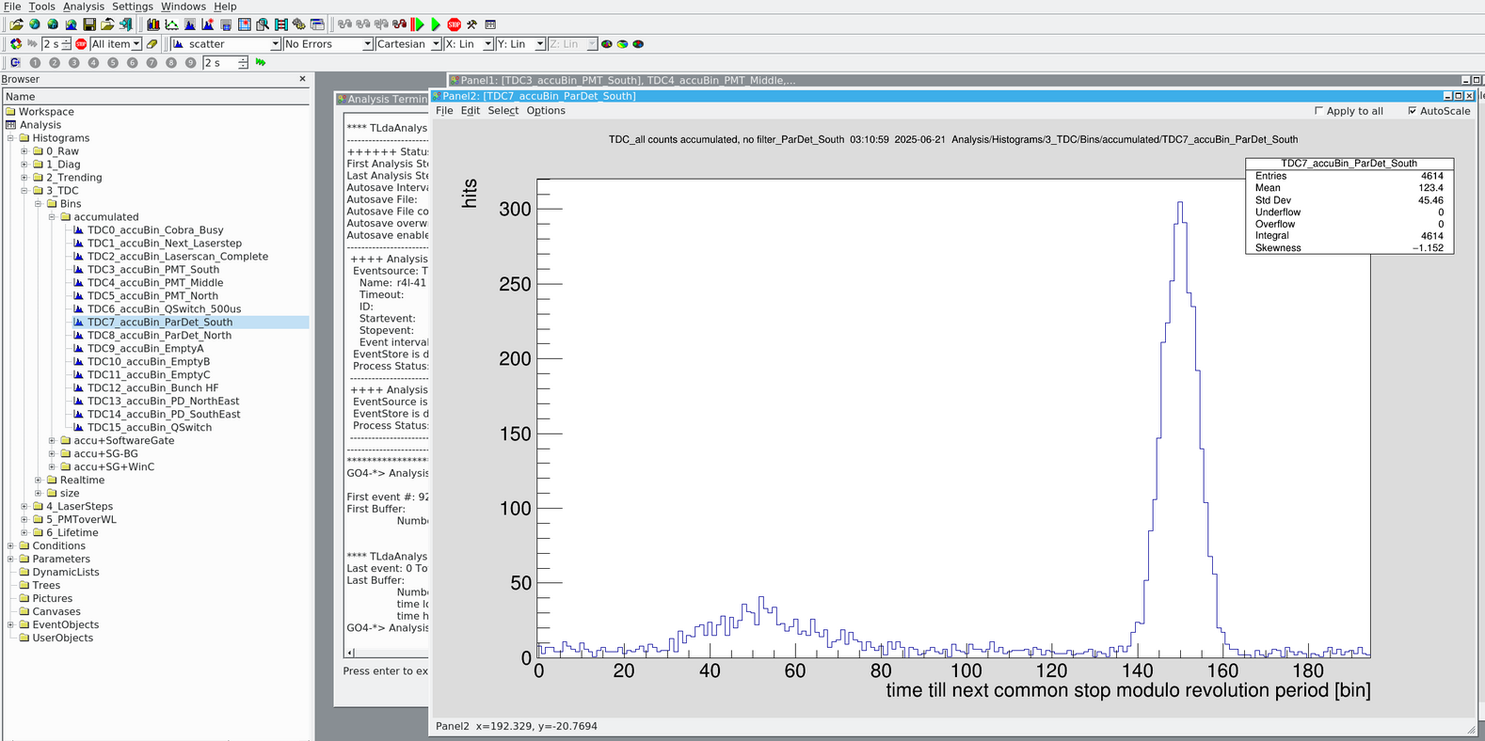Expand the 0_Raw folder in tree
Viewport: 1485px width, 741px height.
click(24, 151)
